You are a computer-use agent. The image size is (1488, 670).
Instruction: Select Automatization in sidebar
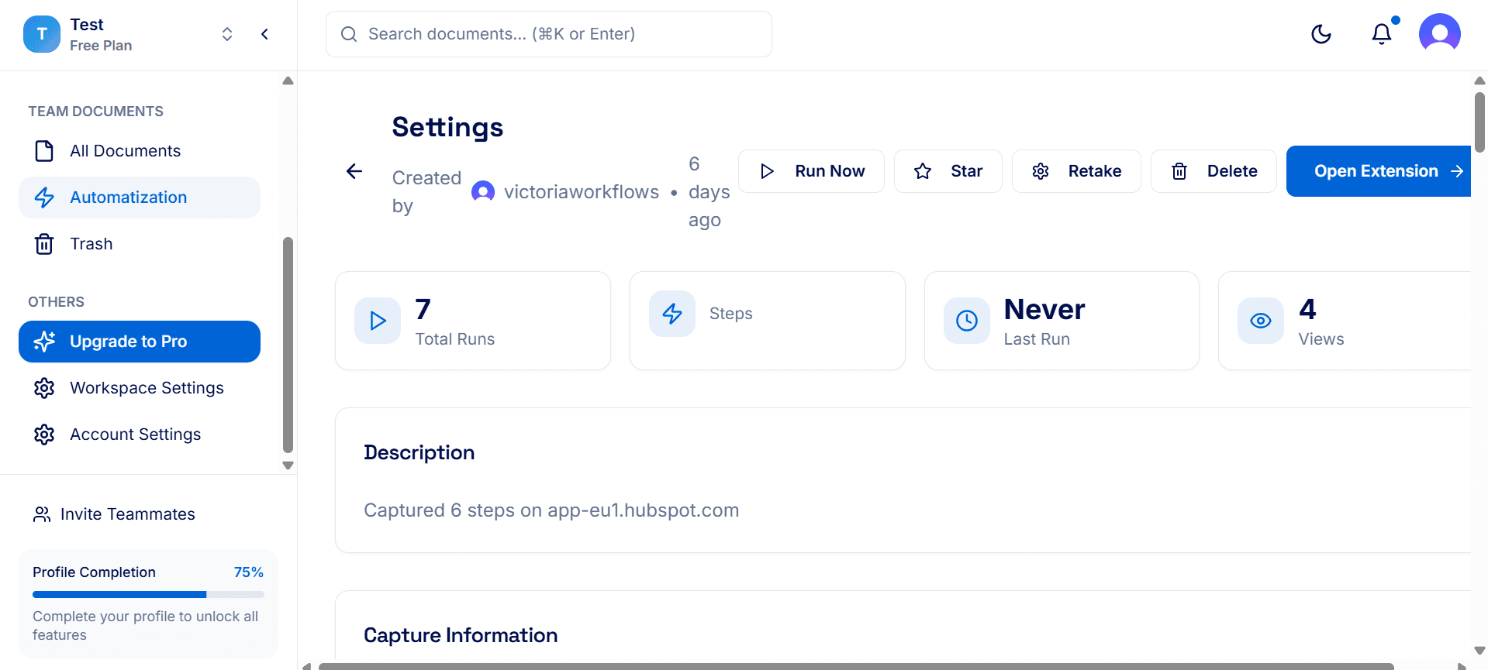click(140, 198)
